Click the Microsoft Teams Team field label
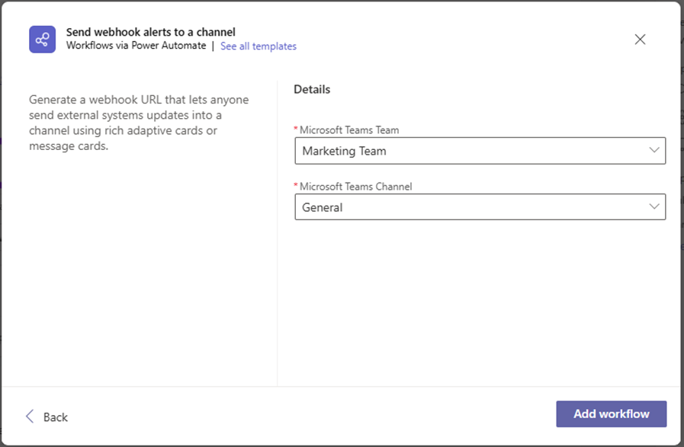 (349, 130)
